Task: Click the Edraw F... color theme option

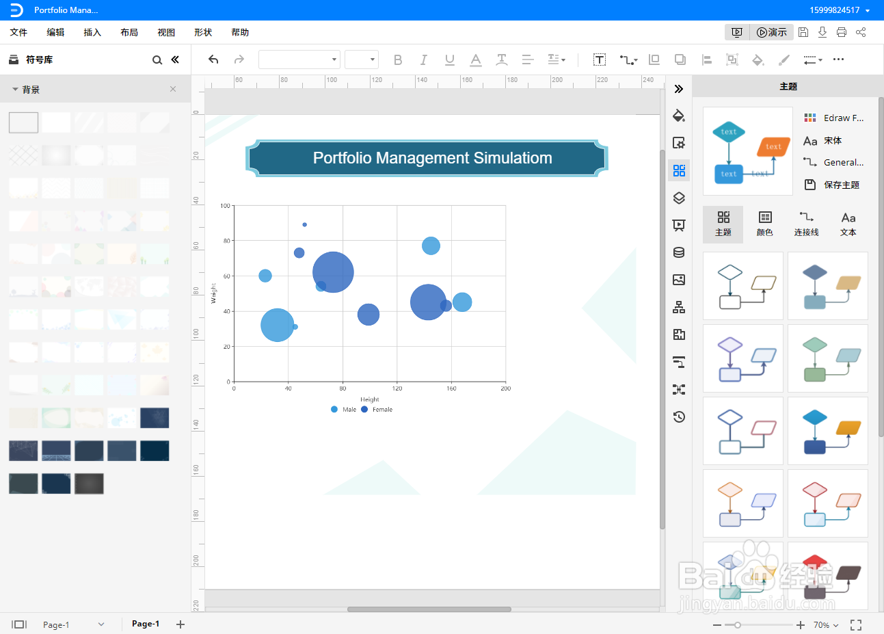Action: pos(833,118)
